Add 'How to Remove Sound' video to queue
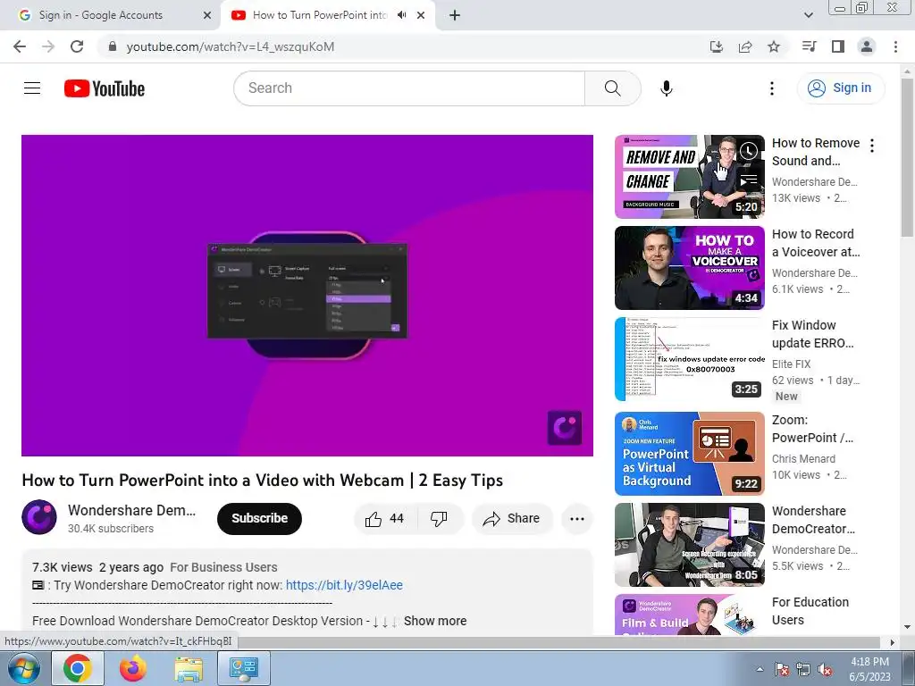This screenshot has height=686, width=915. click(749, 180)
